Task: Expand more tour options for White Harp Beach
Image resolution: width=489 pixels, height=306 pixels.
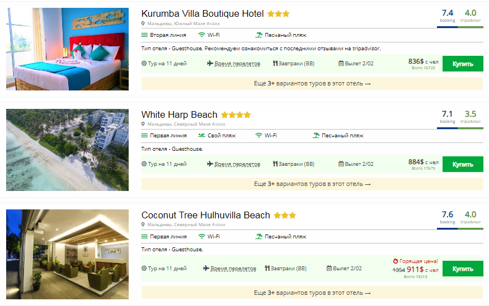Action: (x=312, y=184)
